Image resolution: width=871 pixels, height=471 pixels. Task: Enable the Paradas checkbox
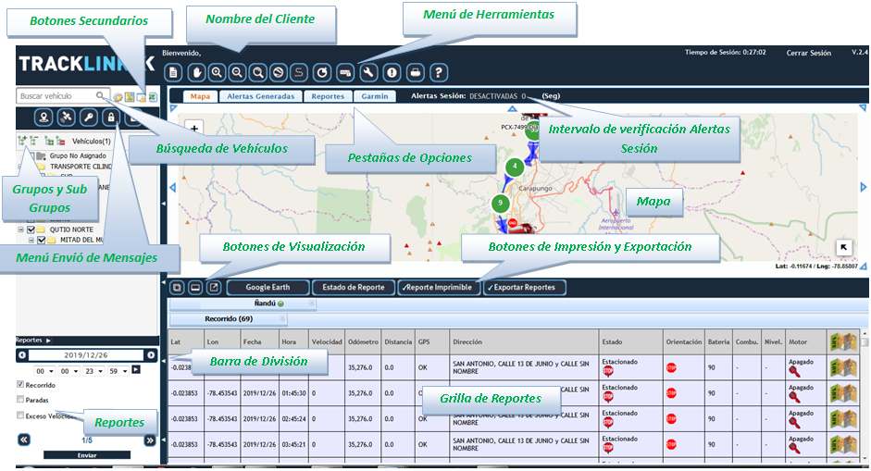(x=21, y=400)
